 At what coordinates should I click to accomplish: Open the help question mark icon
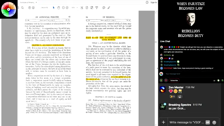147,2
